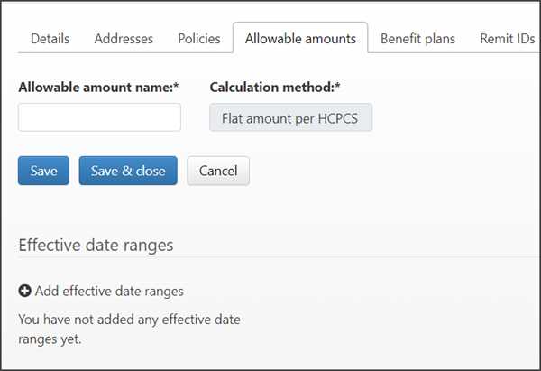The width and height of the screenshot is (541, 371).
Task: Focus the Allowable amount name text field
Action: (x=99, y=117)
